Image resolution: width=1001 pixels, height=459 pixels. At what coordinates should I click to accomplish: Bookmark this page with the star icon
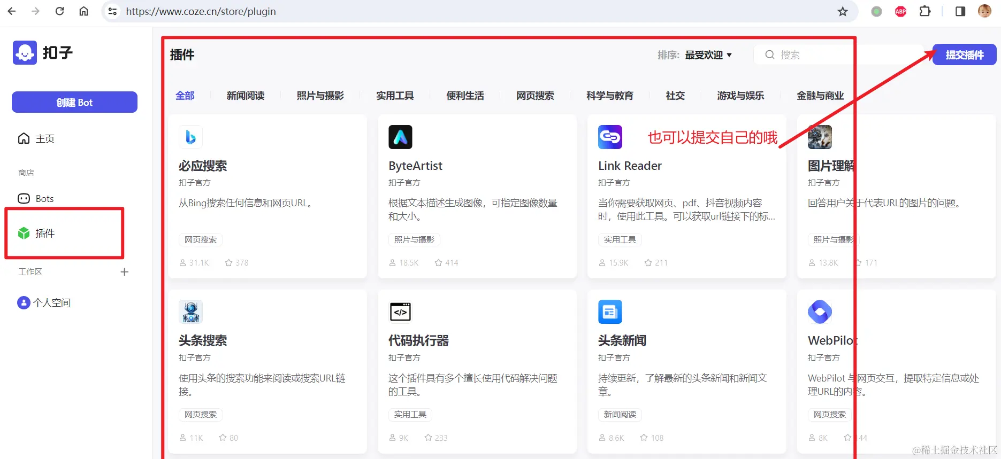(843, 11)
